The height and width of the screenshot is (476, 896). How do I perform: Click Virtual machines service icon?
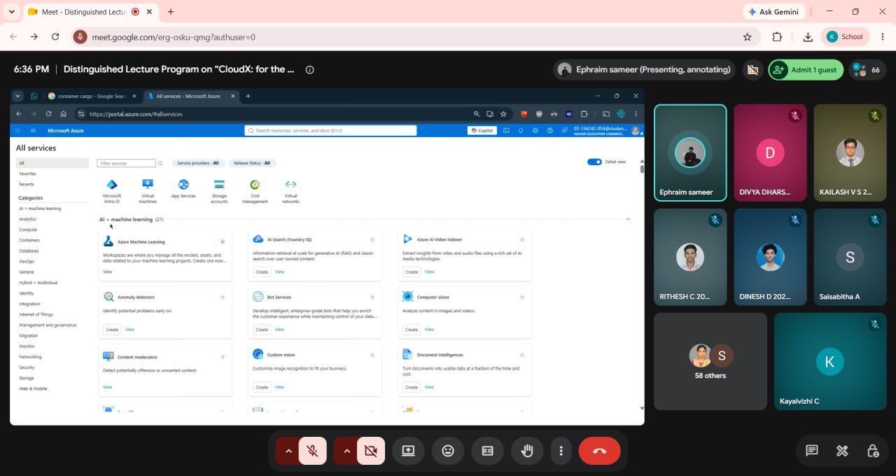tap(148, 185)
